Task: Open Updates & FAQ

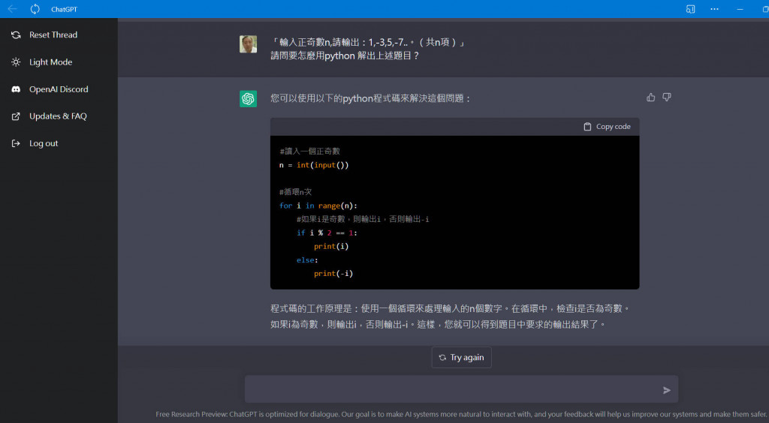Action: click(x=59, y=116)
